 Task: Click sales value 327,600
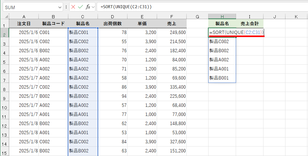click(x=172, y=142)
